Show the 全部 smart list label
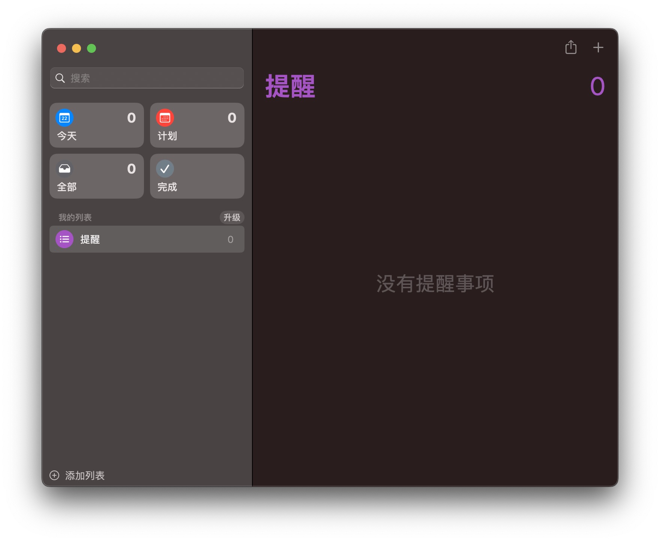 67,187
